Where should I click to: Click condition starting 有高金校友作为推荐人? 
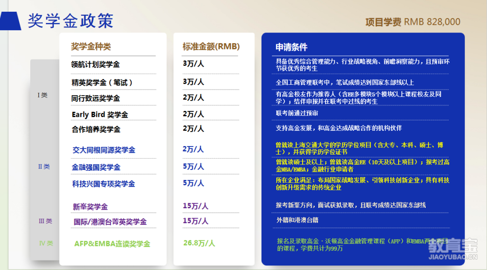(358, 98)
